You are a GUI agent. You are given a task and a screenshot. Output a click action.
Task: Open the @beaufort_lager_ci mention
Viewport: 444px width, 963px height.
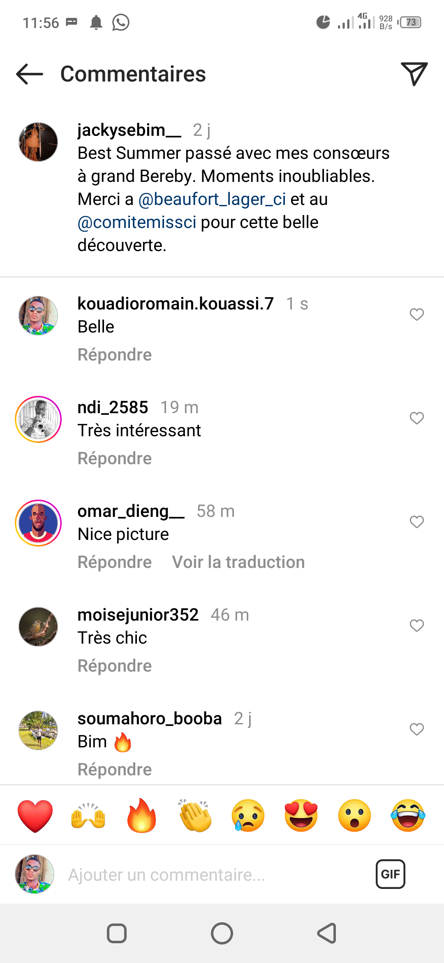point(212,199)
